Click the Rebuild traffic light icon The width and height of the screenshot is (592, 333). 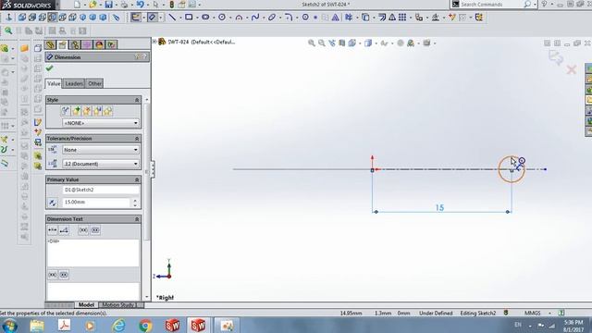pos(172,5)
